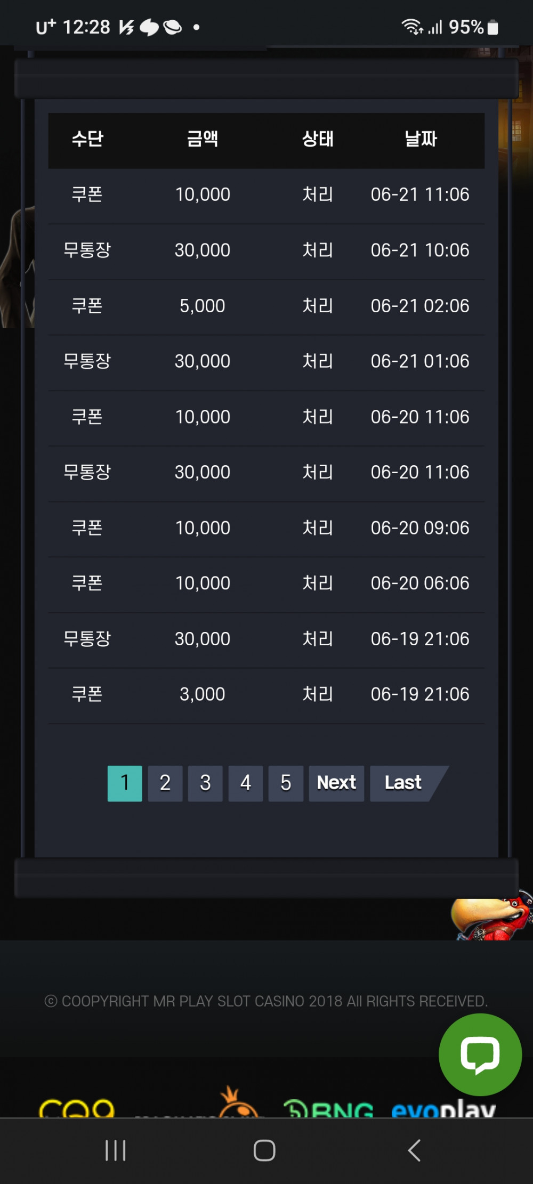Go to page 2

(165, 783)
